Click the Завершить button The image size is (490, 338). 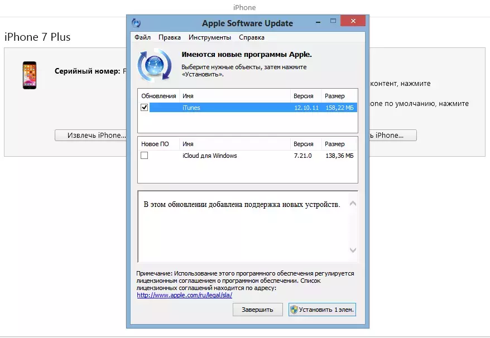[x=257, y=310]
